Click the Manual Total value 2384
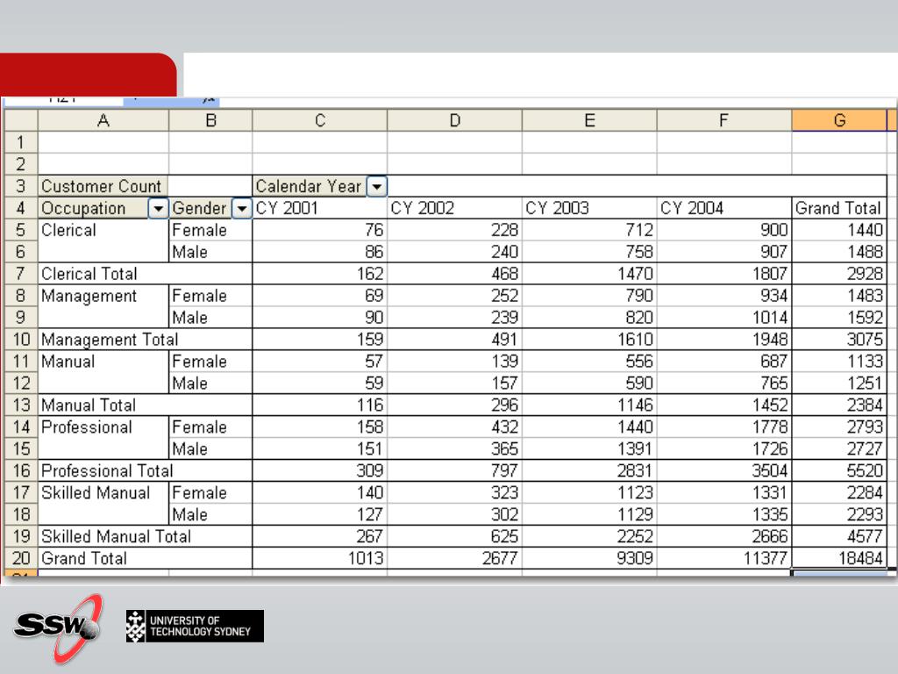 839,405
